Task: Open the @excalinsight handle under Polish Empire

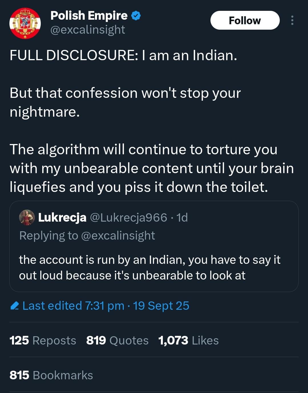Action: pyautogui.click(x=88, y=30)
